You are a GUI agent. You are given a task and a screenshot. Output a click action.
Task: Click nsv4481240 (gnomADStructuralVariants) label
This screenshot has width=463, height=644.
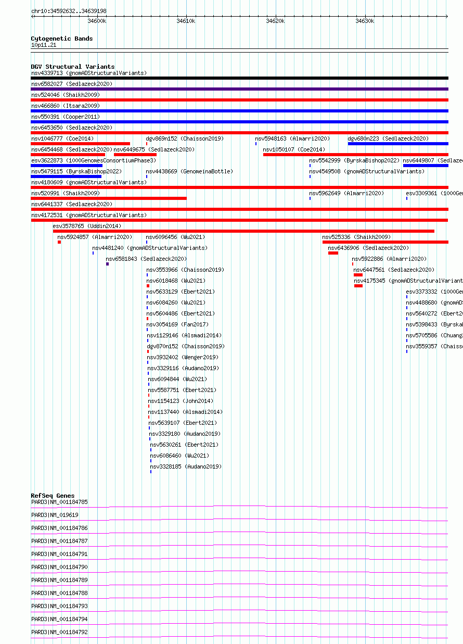(x=150, y=248)
